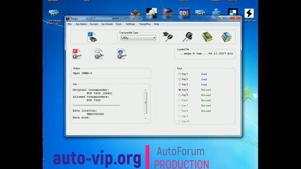The image size is (301, 169).
Task: Open Opel omega desktop chip file
Action: 54,17
